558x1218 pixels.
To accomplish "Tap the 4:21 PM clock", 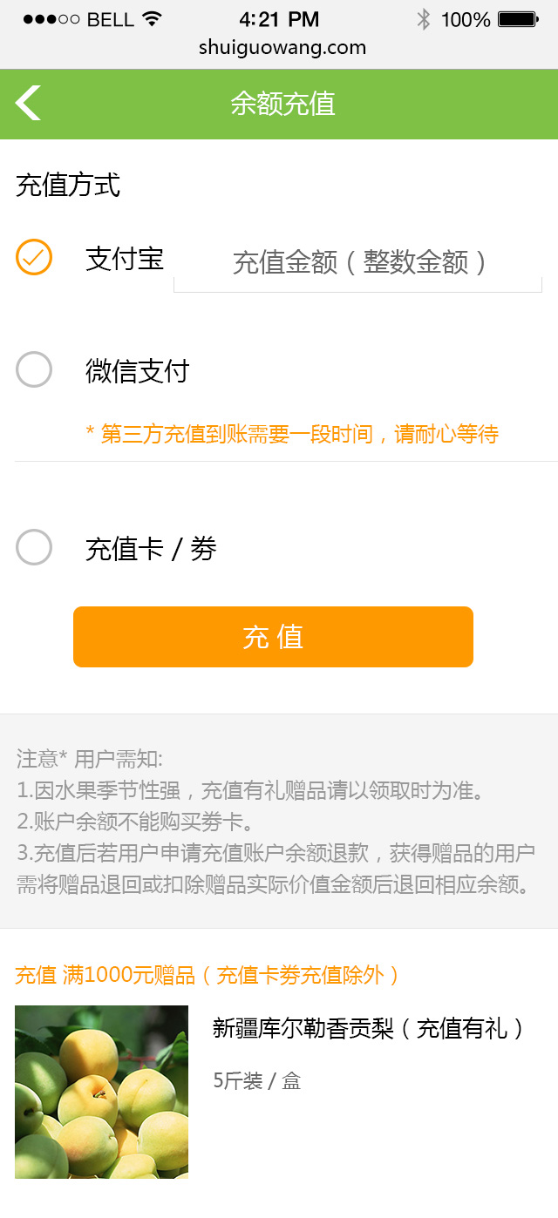I will tap(279, 19).
